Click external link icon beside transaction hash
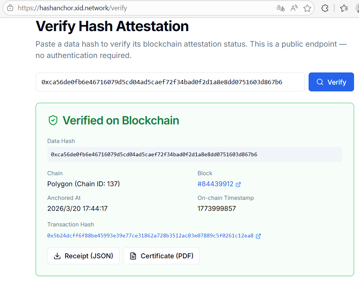The width and height of the screenshot is (359, 289). (x=258, y=236)
